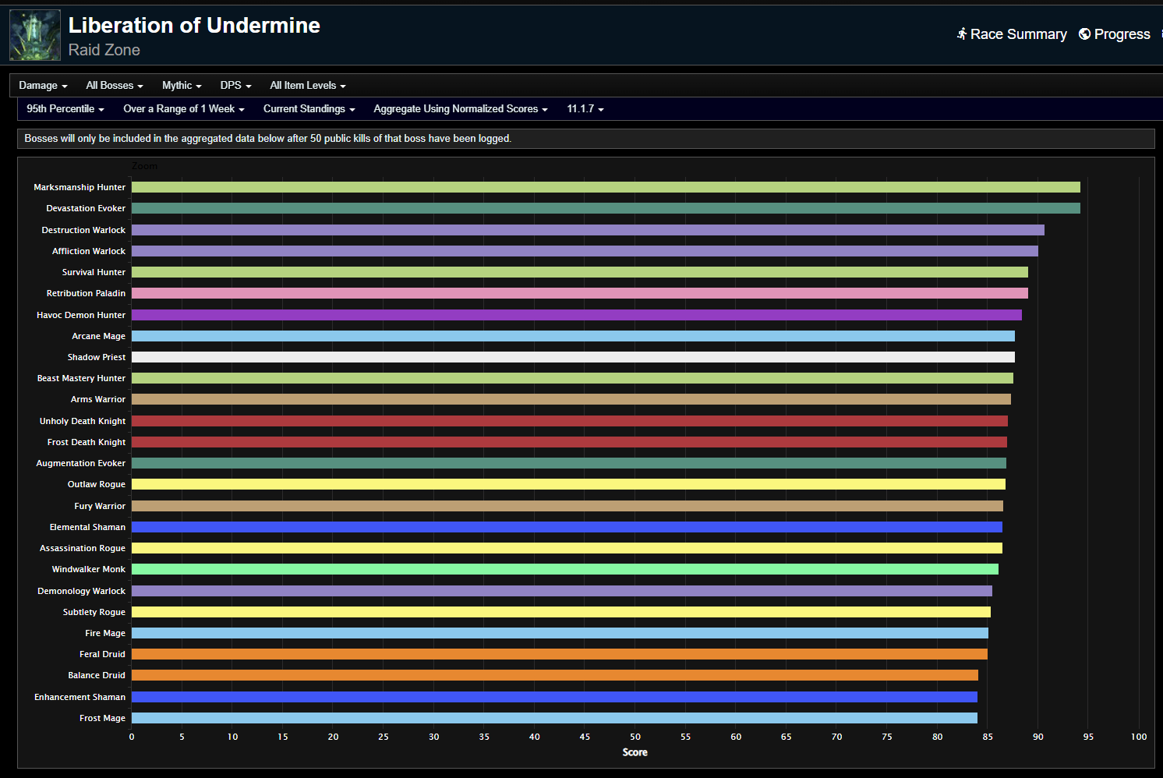Follow the Progress link
Screen dimensions: 1163x778
coord(1122,34)
